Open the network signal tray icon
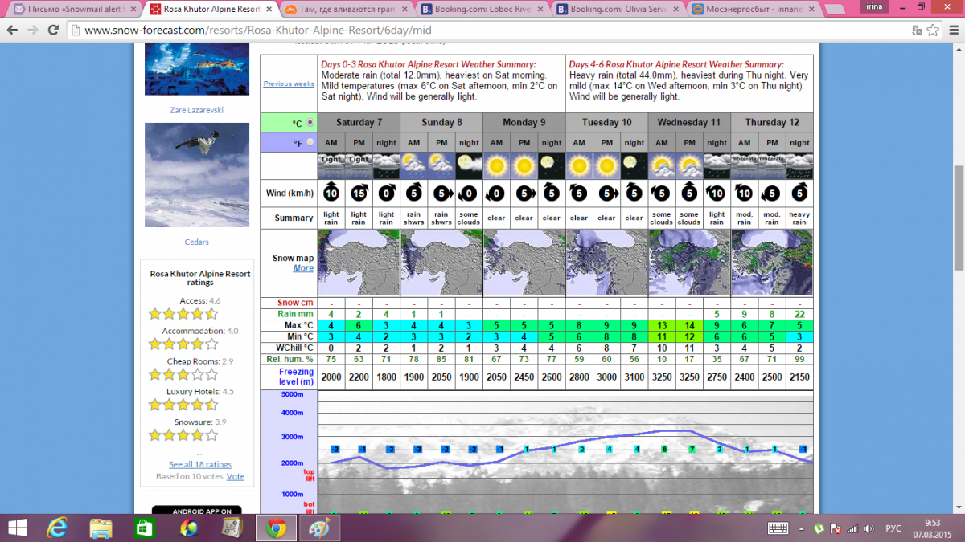This screenshot has height=542, width=965. point(852,528)
